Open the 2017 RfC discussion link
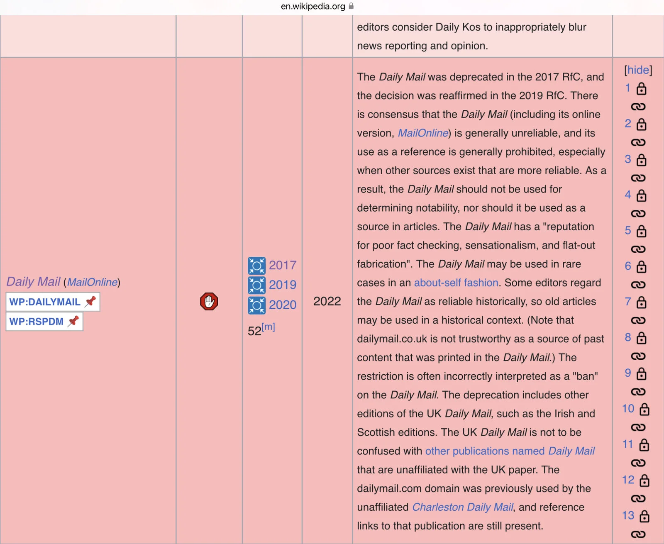664x544 pixels. [283, 265]
